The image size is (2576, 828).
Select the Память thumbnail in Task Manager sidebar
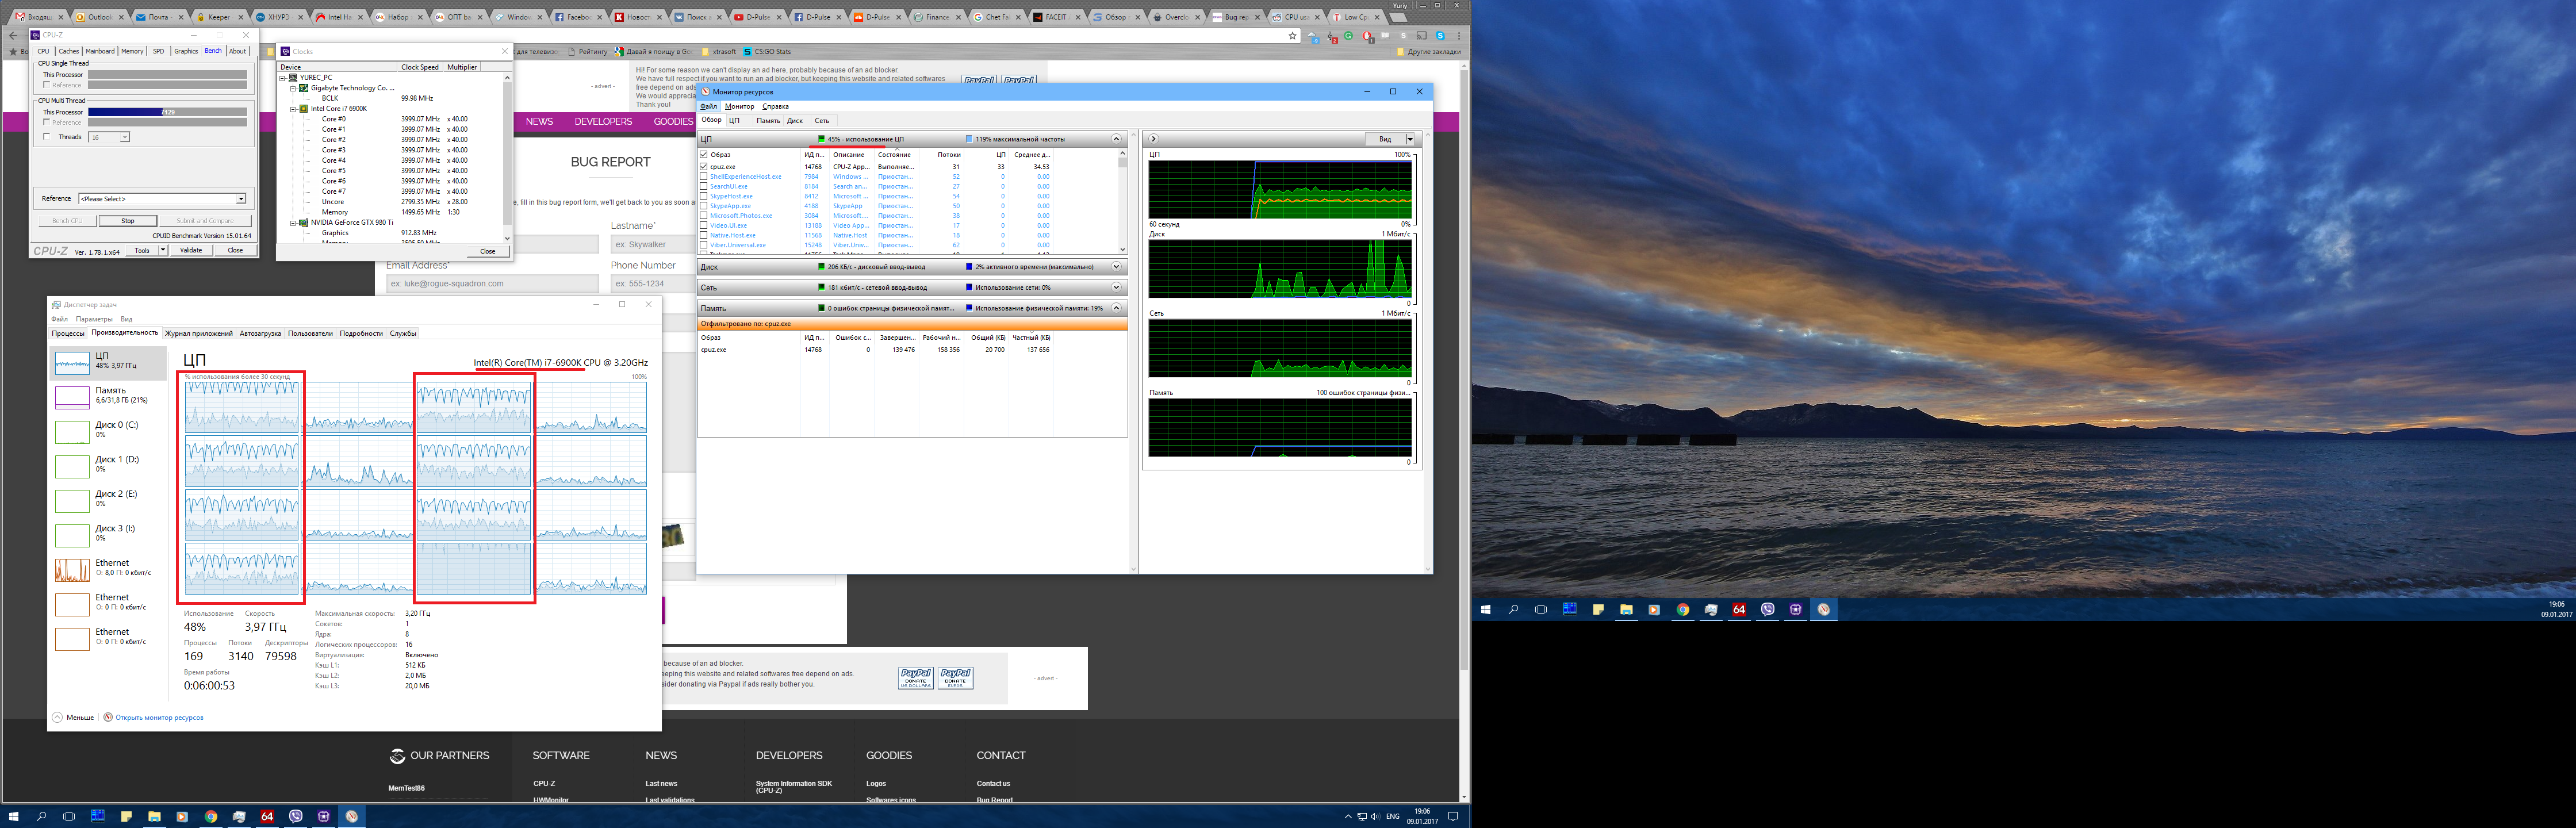point(72,397)
